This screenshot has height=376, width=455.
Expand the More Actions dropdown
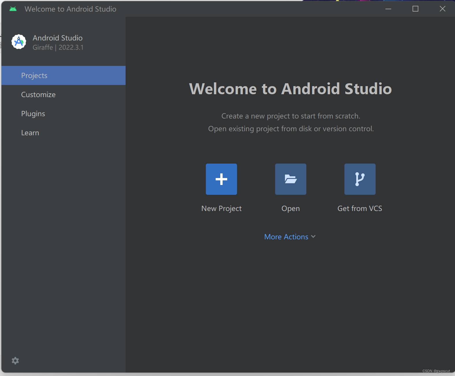290,237
